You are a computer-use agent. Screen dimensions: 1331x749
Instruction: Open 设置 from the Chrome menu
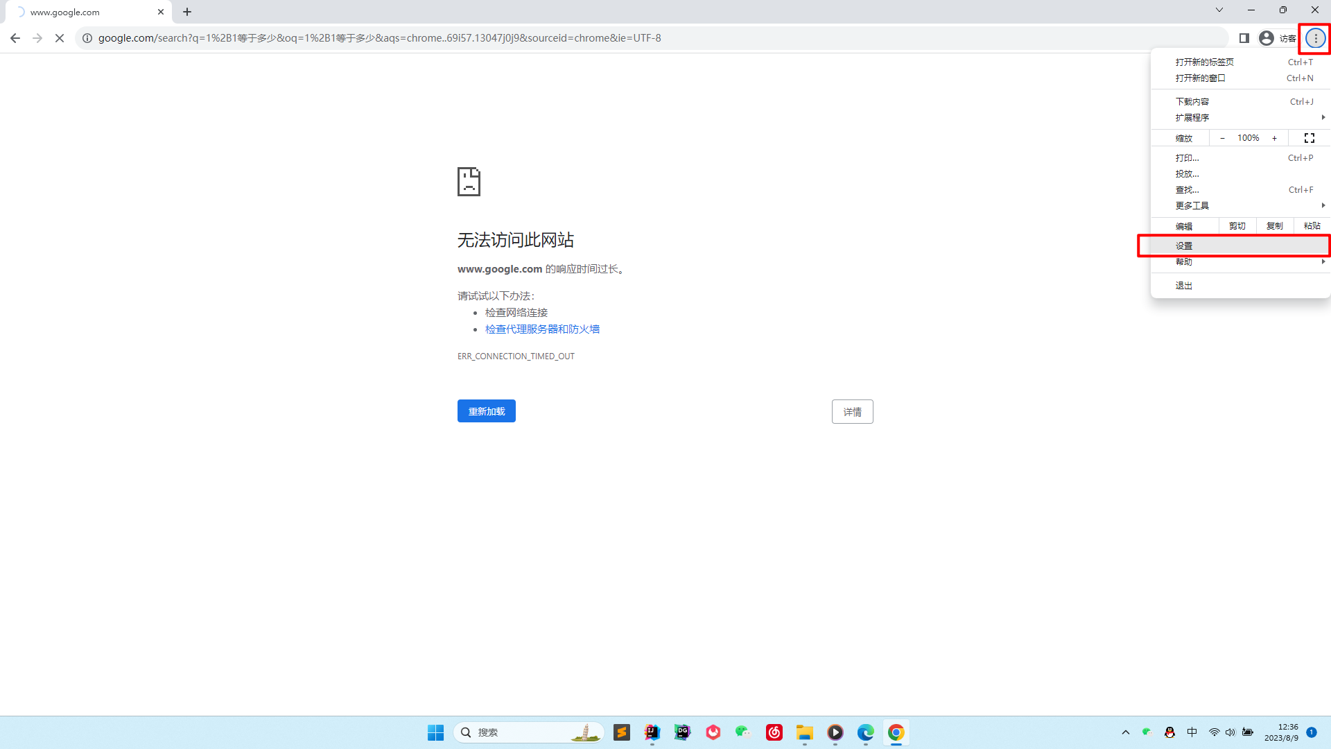[x=1241, y=246]
